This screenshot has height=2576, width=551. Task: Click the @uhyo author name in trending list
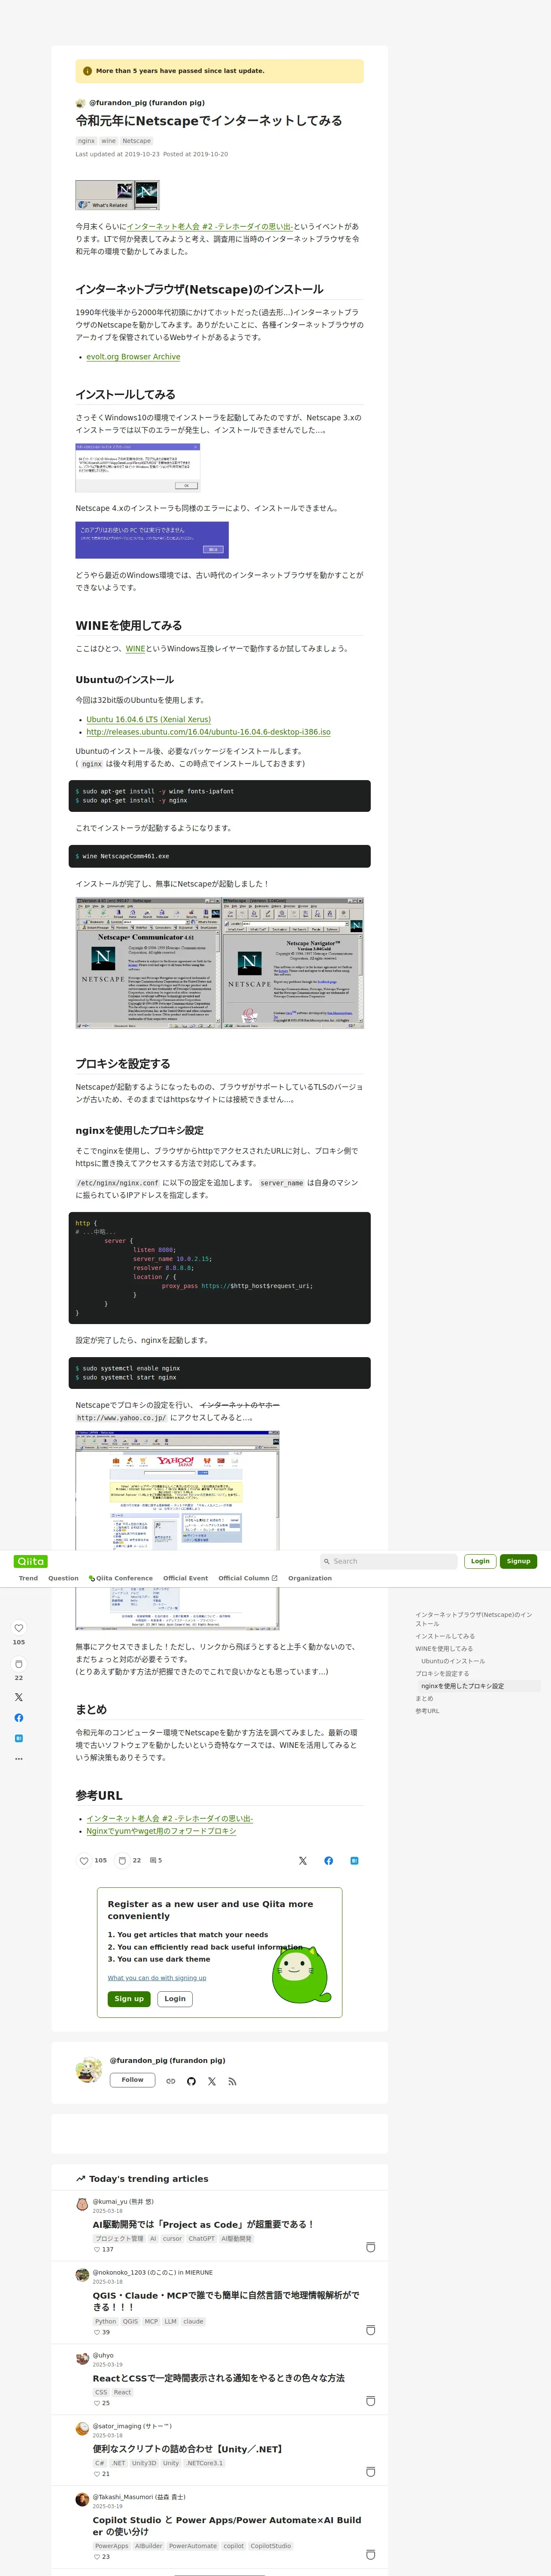click(103, 2355)
